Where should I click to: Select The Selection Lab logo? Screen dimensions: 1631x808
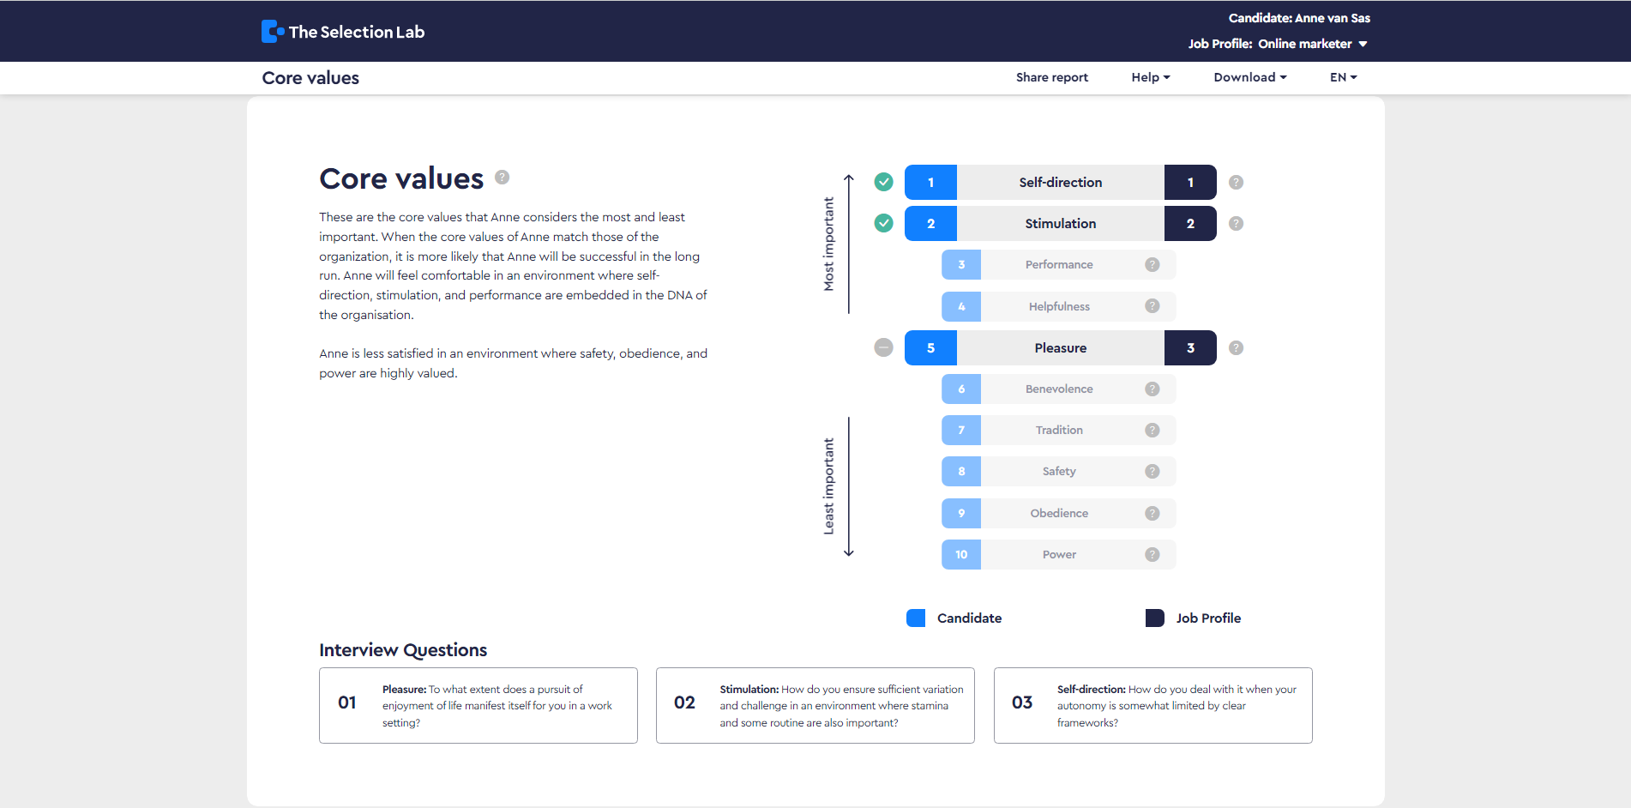pos(342,30)
